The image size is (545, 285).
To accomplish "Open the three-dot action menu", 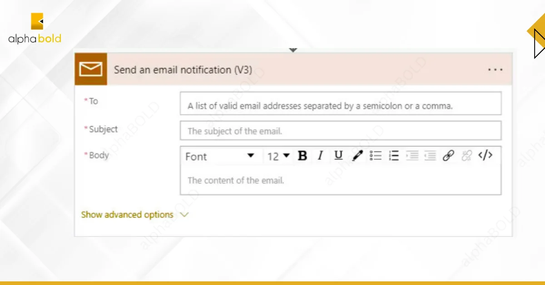I will pyautogui.click(x=495, y=70).
